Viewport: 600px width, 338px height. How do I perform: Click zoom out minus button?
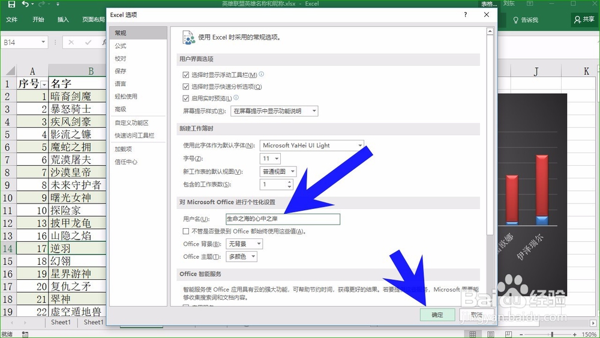521,334
